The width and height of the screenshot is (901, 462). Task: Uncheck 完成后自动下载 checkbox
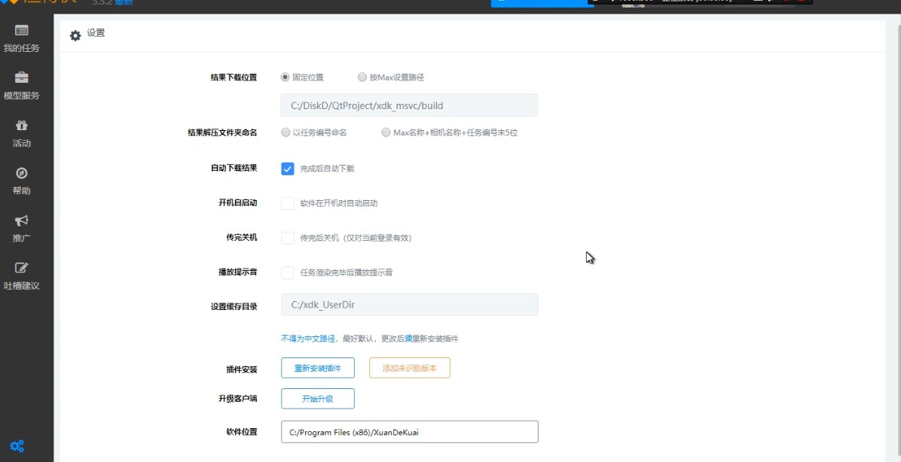[x=288, y=169]
